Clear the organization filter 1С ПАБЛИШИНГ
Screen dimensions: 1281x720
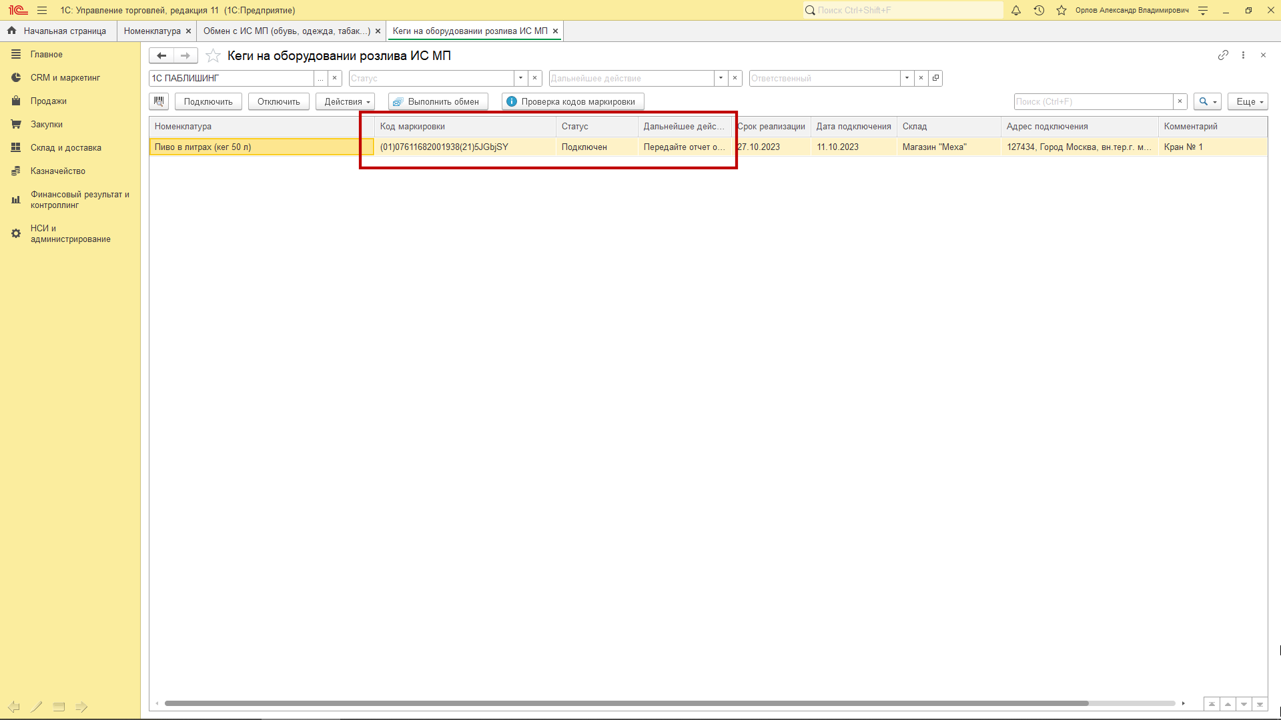pyautogui.click(x=335, y=78)
